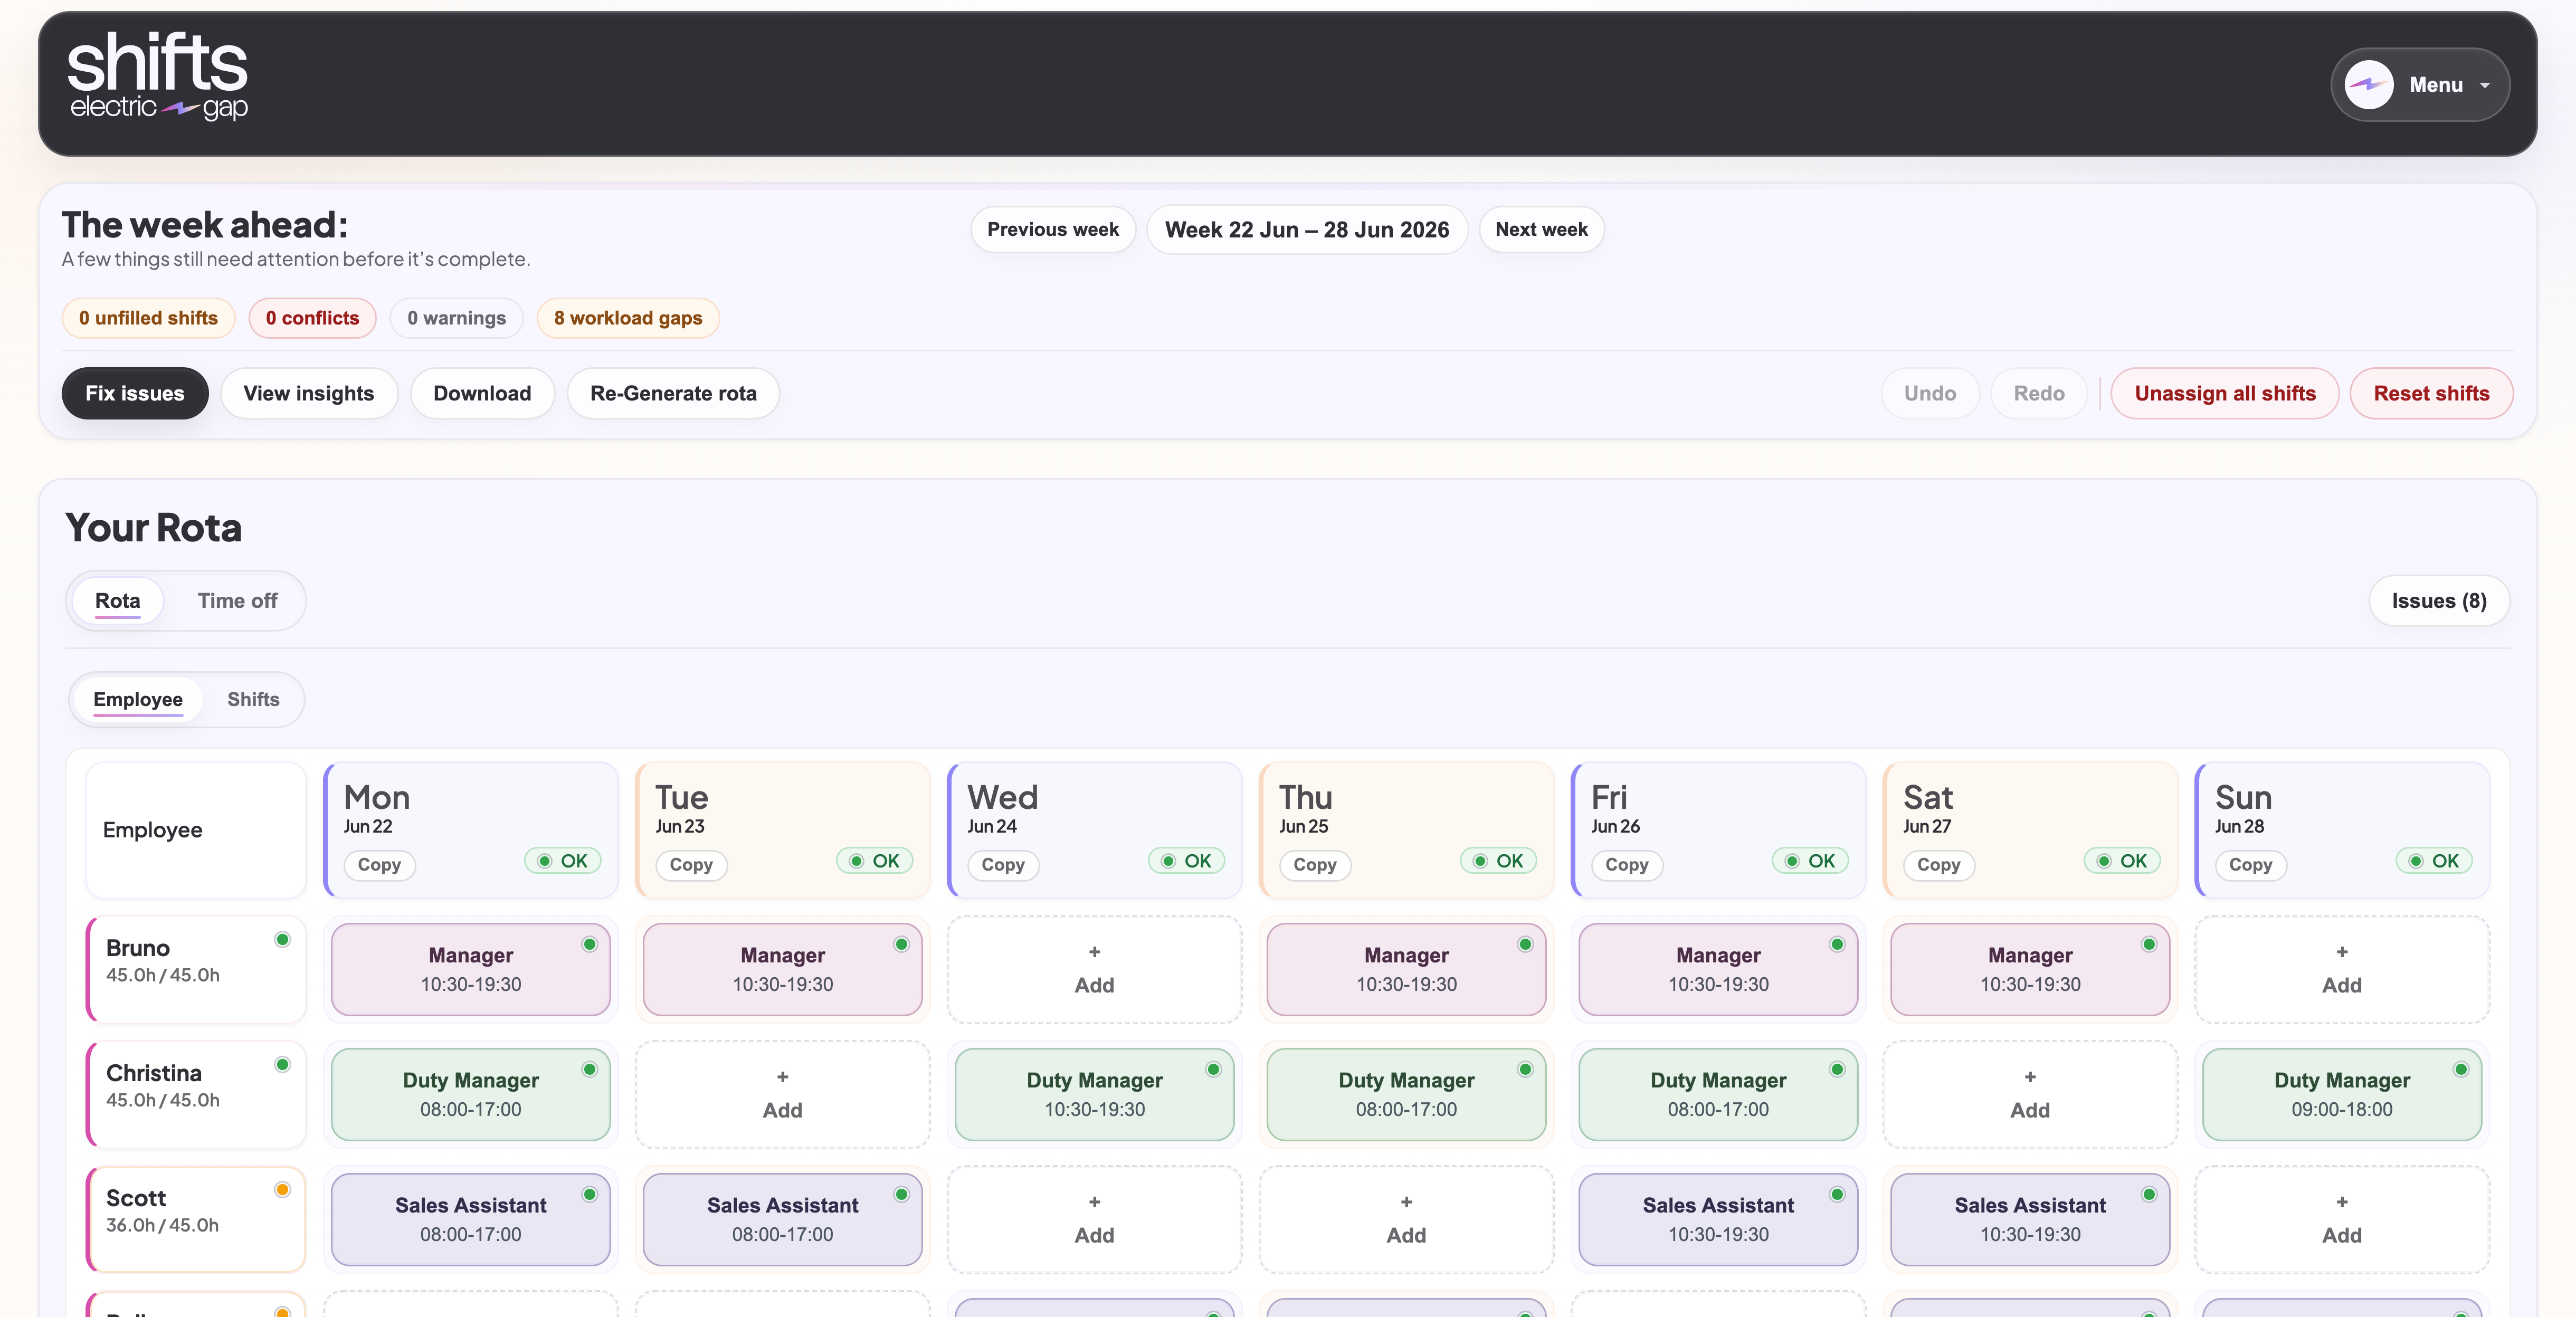Click the Redo button
This screenshot has height=1317, width=2576.
click(x=2039, y=393)
